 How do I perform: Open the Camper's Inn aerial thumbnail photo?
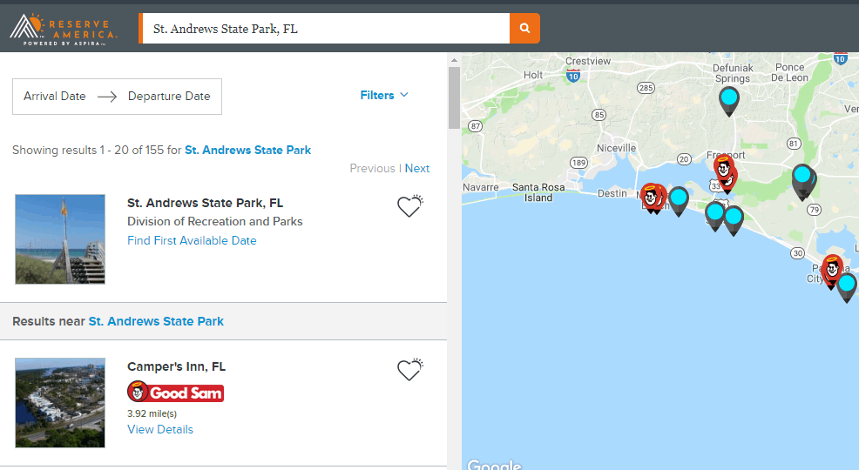(x=60, y=403)
